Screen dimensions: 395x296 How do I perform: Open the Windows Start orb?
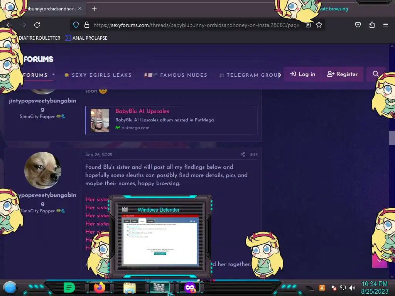tap(10, 288)
